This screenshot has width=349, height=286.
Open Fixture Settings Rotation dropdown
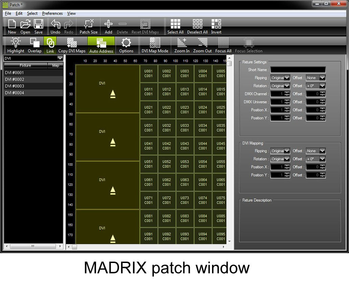pos(280,86)
